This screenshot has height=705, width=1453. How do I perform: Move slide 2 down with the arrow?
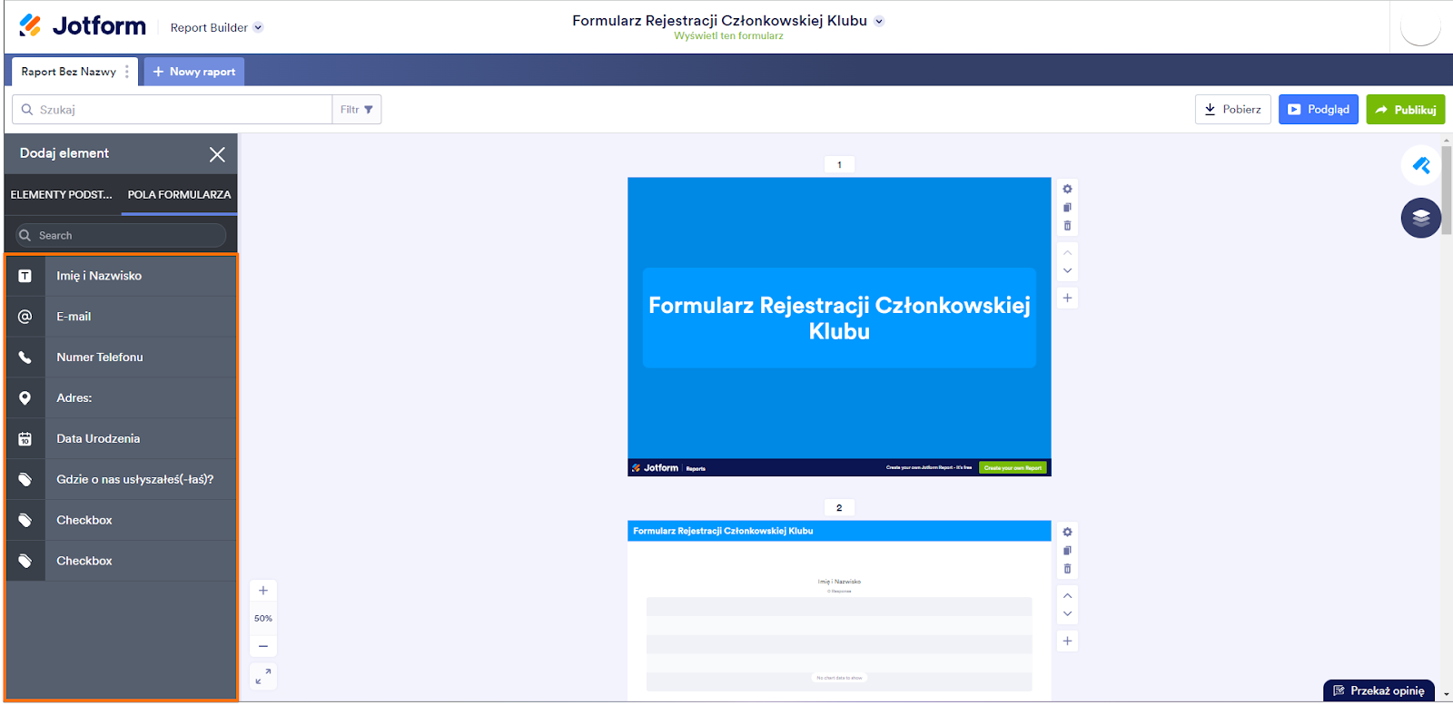point(1067,614)
